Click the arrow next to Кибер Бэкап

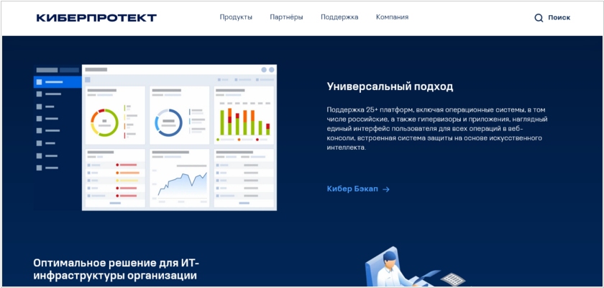[x=386, y=189]
